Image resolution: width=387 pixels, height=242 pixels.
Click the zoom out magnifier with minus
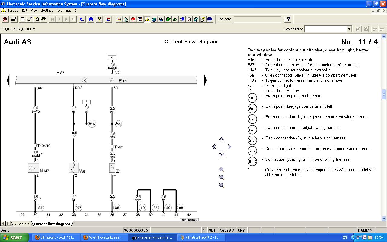click(x=222, y=185)
